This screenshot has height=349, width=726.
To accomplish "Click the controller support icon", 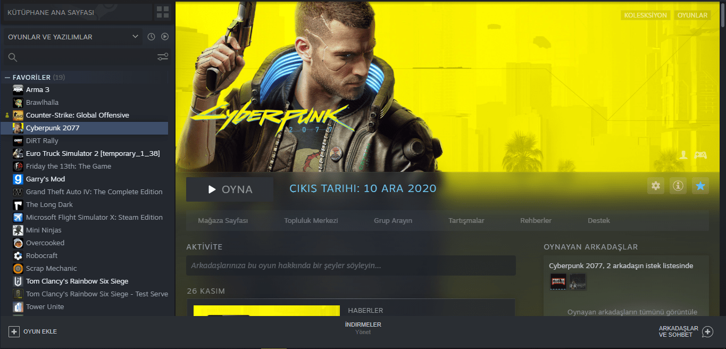I will [x=702, y=155].
